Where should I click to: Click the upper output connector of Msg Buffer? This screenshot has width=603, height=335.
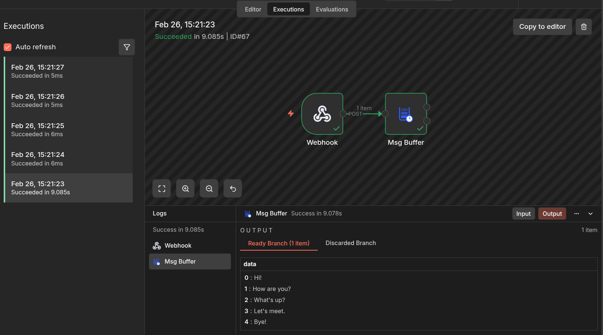tap(427, 107)
